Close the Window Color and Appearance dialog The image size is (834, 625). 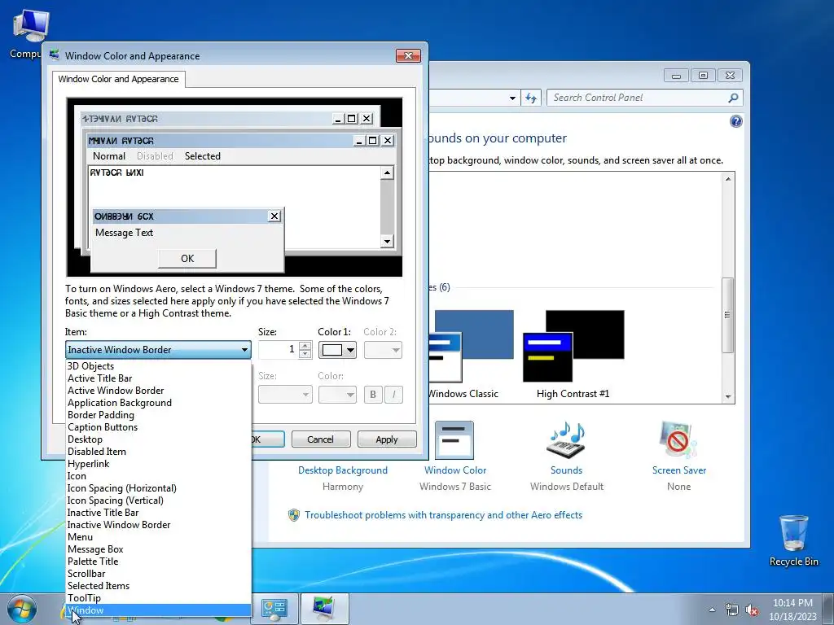click(x=409, y=56)
